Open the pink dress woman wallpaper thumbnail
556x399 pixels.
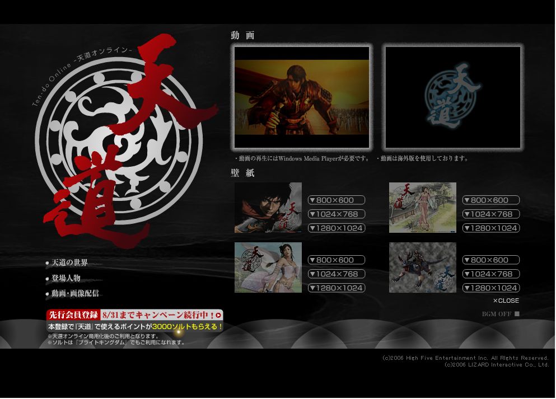coord(268,267)
